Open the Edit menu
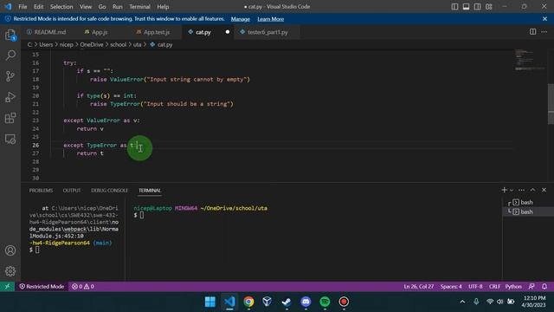Viewport: 554px width, 312px height. pos(38,7)
